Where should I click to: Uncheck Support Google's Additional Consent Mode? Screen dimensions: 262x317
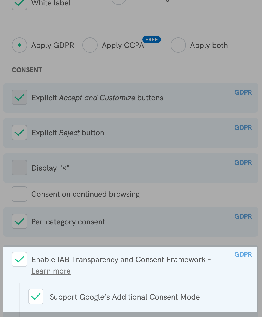tap(36, 296)
